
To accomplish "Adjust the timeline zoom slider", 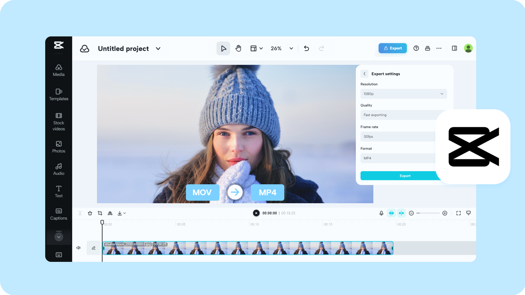I will point(428,213).
